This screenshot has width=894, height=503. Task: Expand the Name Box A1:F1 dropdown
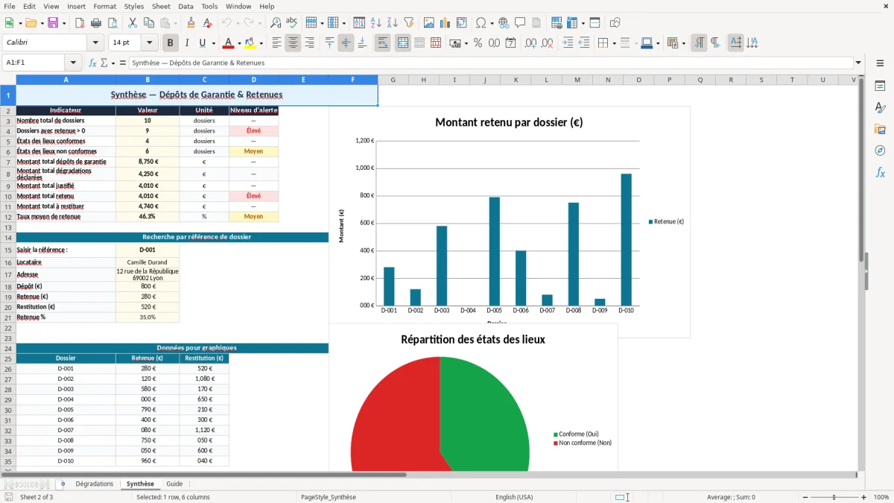click(73, 63)
